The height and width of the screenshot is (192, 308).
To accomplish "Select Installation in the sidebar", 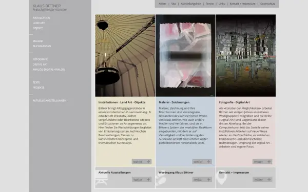I will [x=41, y=18].
